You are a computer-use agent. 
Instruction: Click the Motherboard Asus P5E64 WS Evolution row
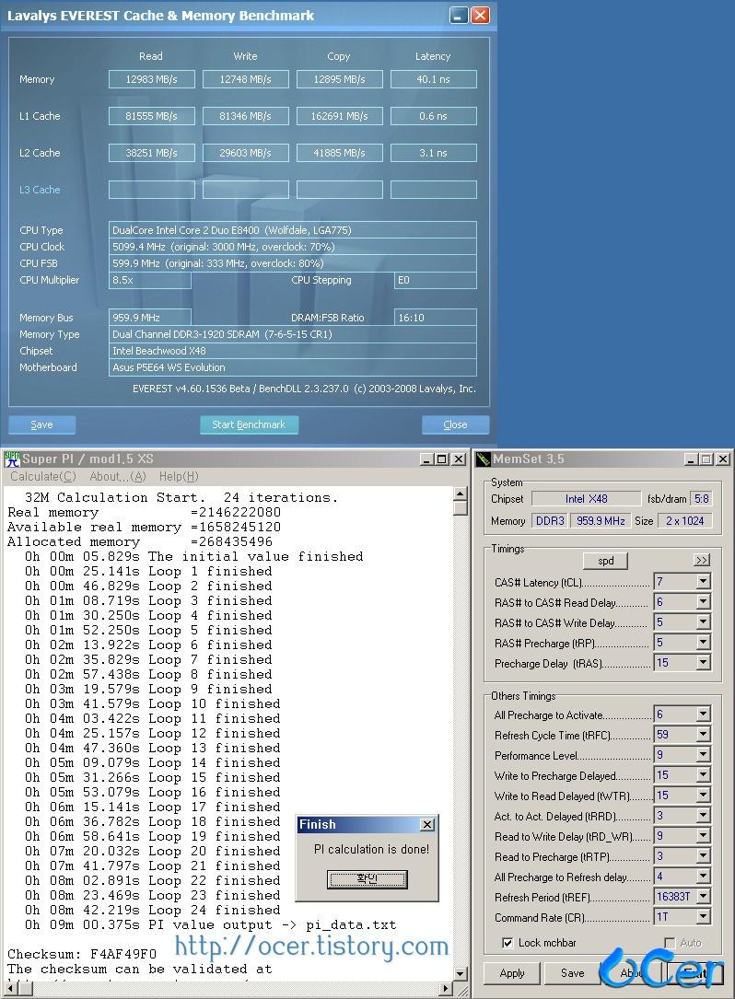293,367
